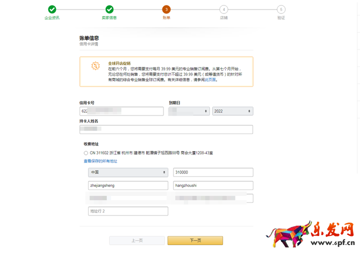
Task: Select the saved CN 311602 address radio button
Action: click(x=86, y=152)
